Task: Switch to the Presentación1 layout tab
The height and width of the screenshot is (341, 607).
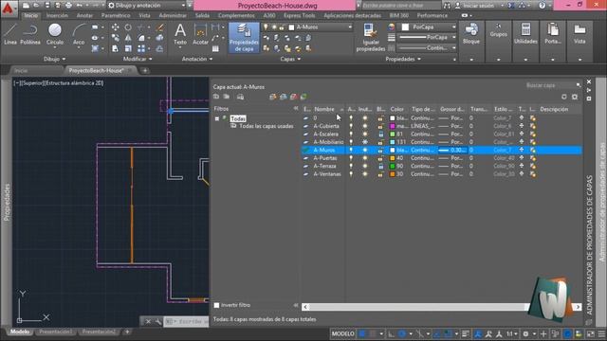Action: (x=56, y=332)
